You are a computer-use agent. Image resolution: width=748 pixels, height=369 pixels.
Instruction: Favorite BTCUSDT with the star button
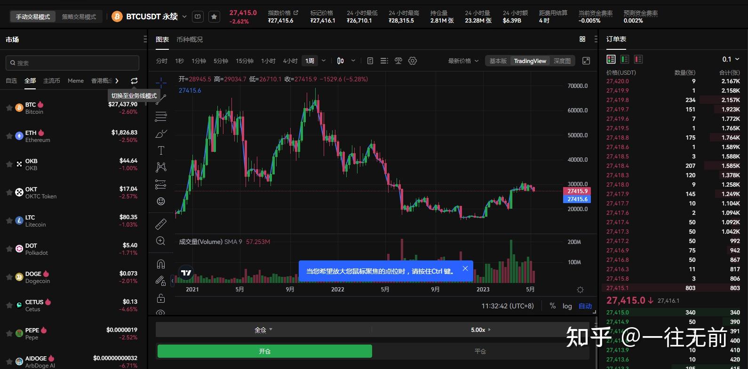(214, 17)
